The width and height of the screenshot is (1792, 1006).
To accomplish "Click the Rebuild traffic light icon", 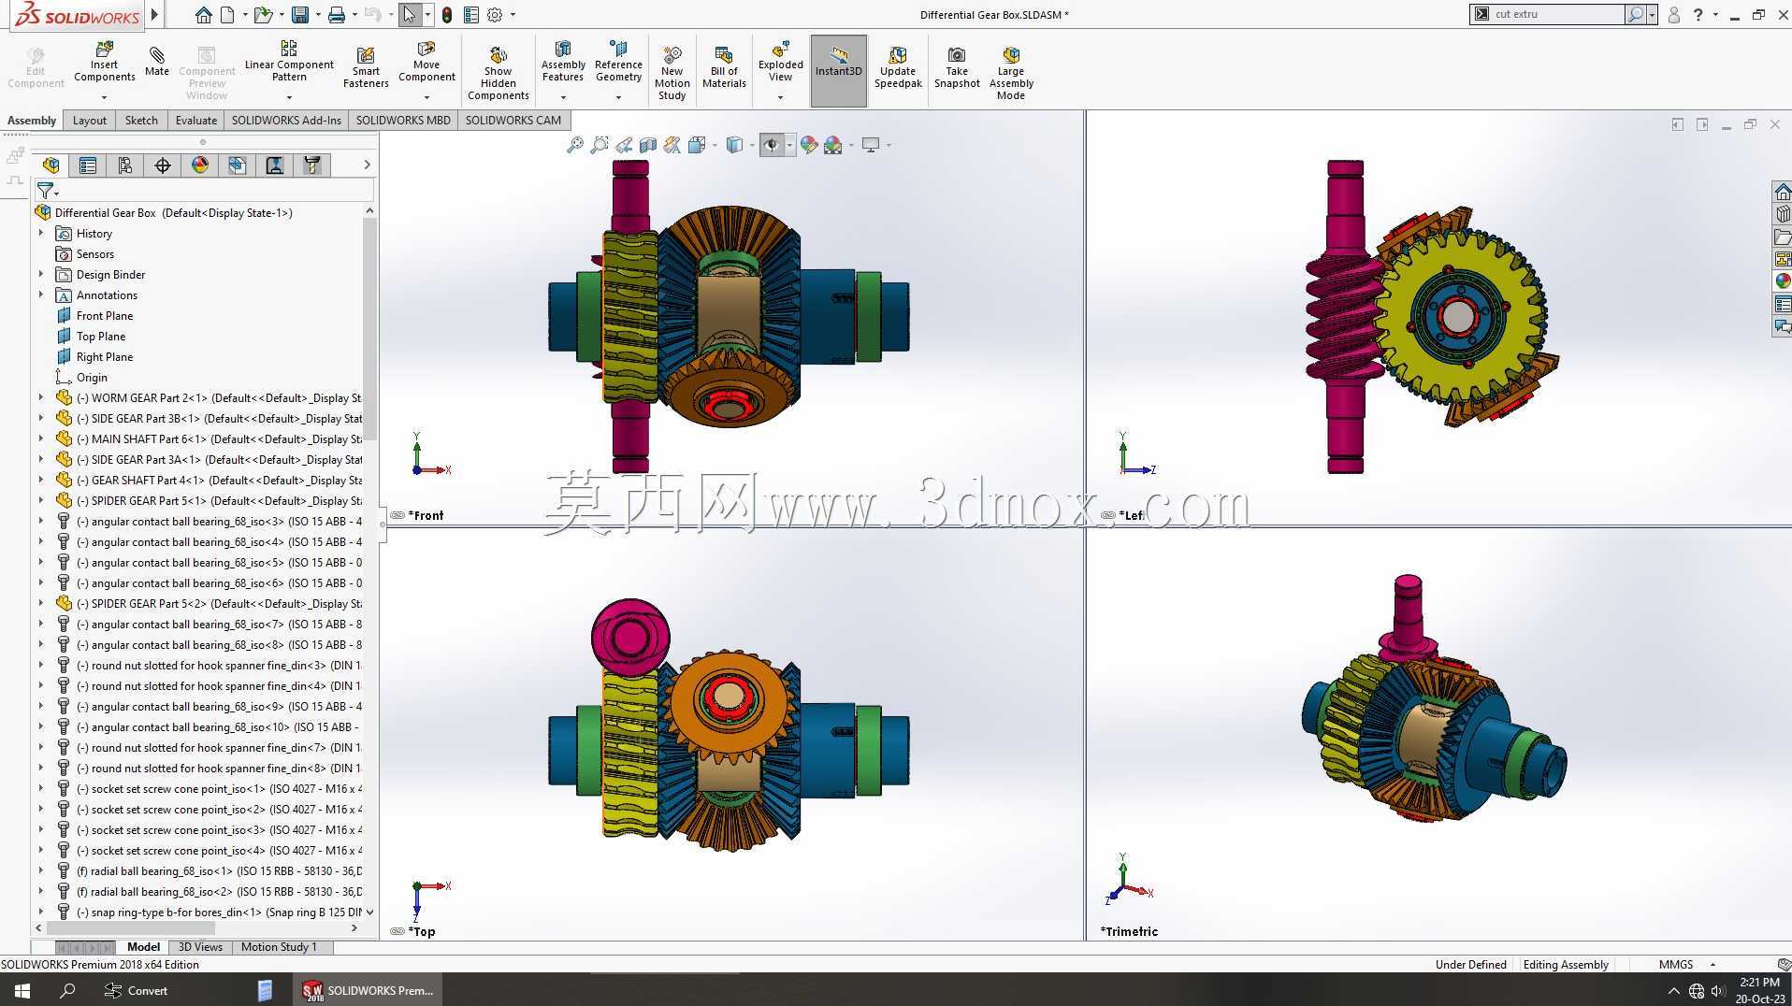I will click(447, 15).
